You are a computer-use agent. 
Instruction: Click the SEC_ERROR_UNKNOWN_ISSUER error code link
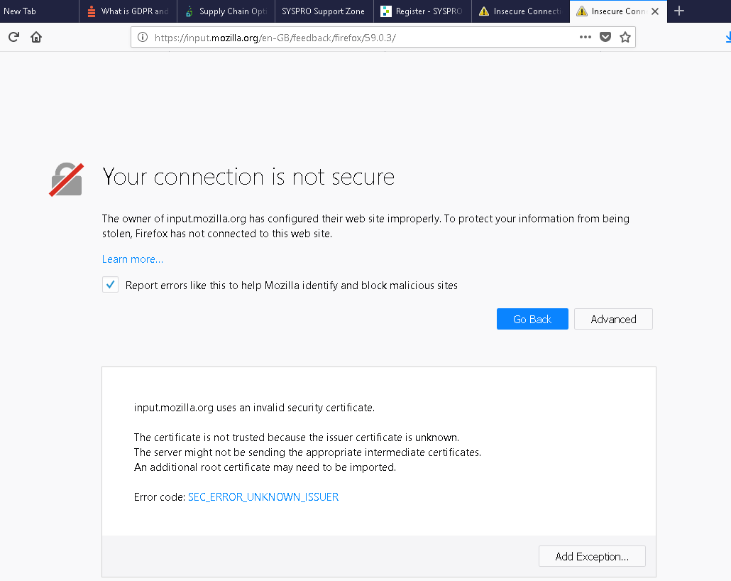click(263, 497)
